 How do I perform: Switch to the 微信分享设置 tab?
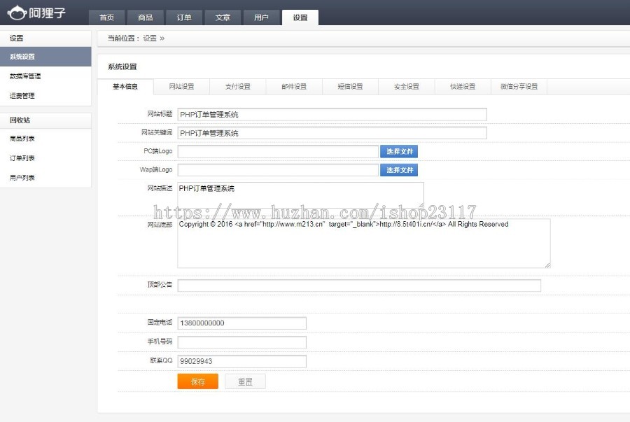pyautogui.click(x=519, y=87)
